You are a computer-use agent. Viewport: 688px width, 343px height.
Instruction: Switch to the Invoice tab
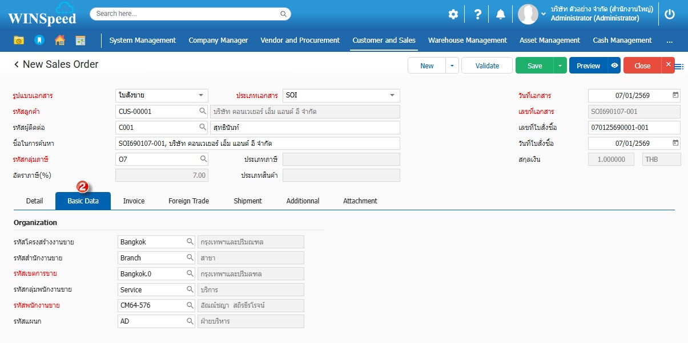tap(134, 201)
